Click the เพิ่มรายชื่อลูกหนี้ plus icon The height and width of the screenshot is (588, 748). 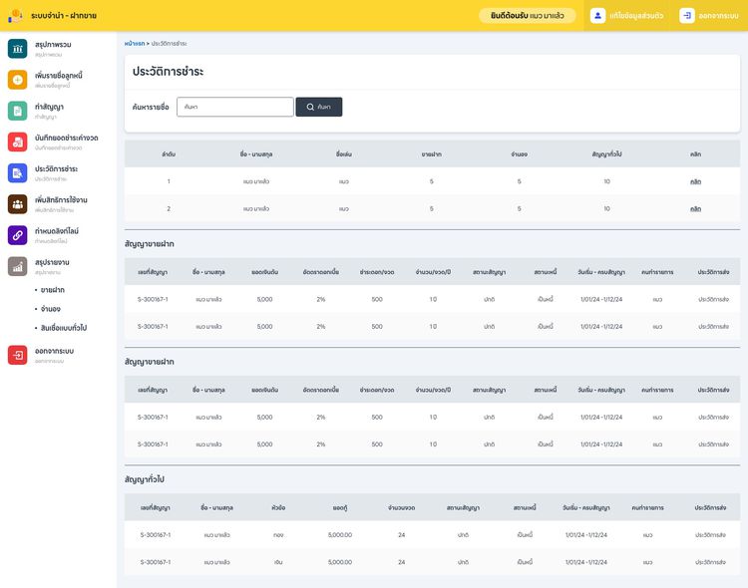[x=17, y=80]
